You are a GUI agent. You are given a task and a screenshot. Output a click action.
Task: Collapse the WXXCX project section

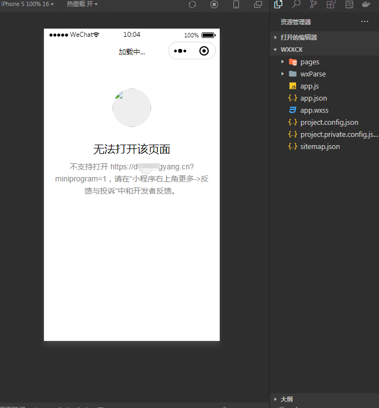tap(324, 49)
